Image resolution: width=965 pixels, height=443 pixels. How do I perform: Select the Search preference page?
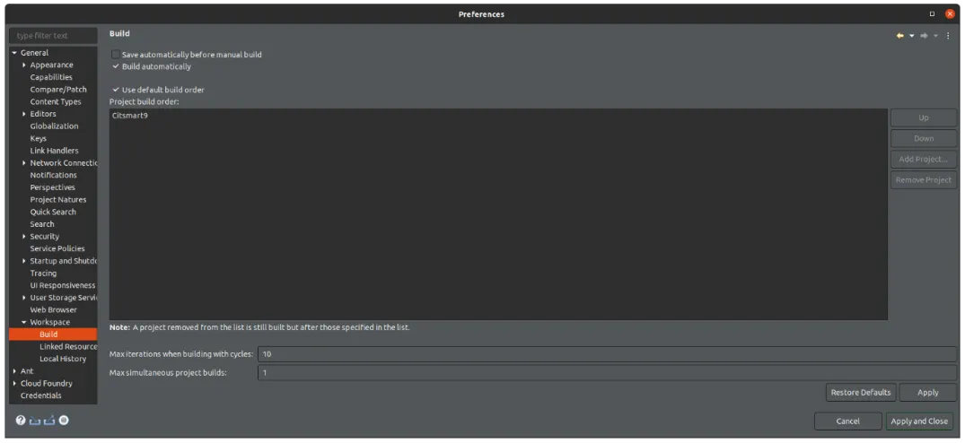pos(42,224)
